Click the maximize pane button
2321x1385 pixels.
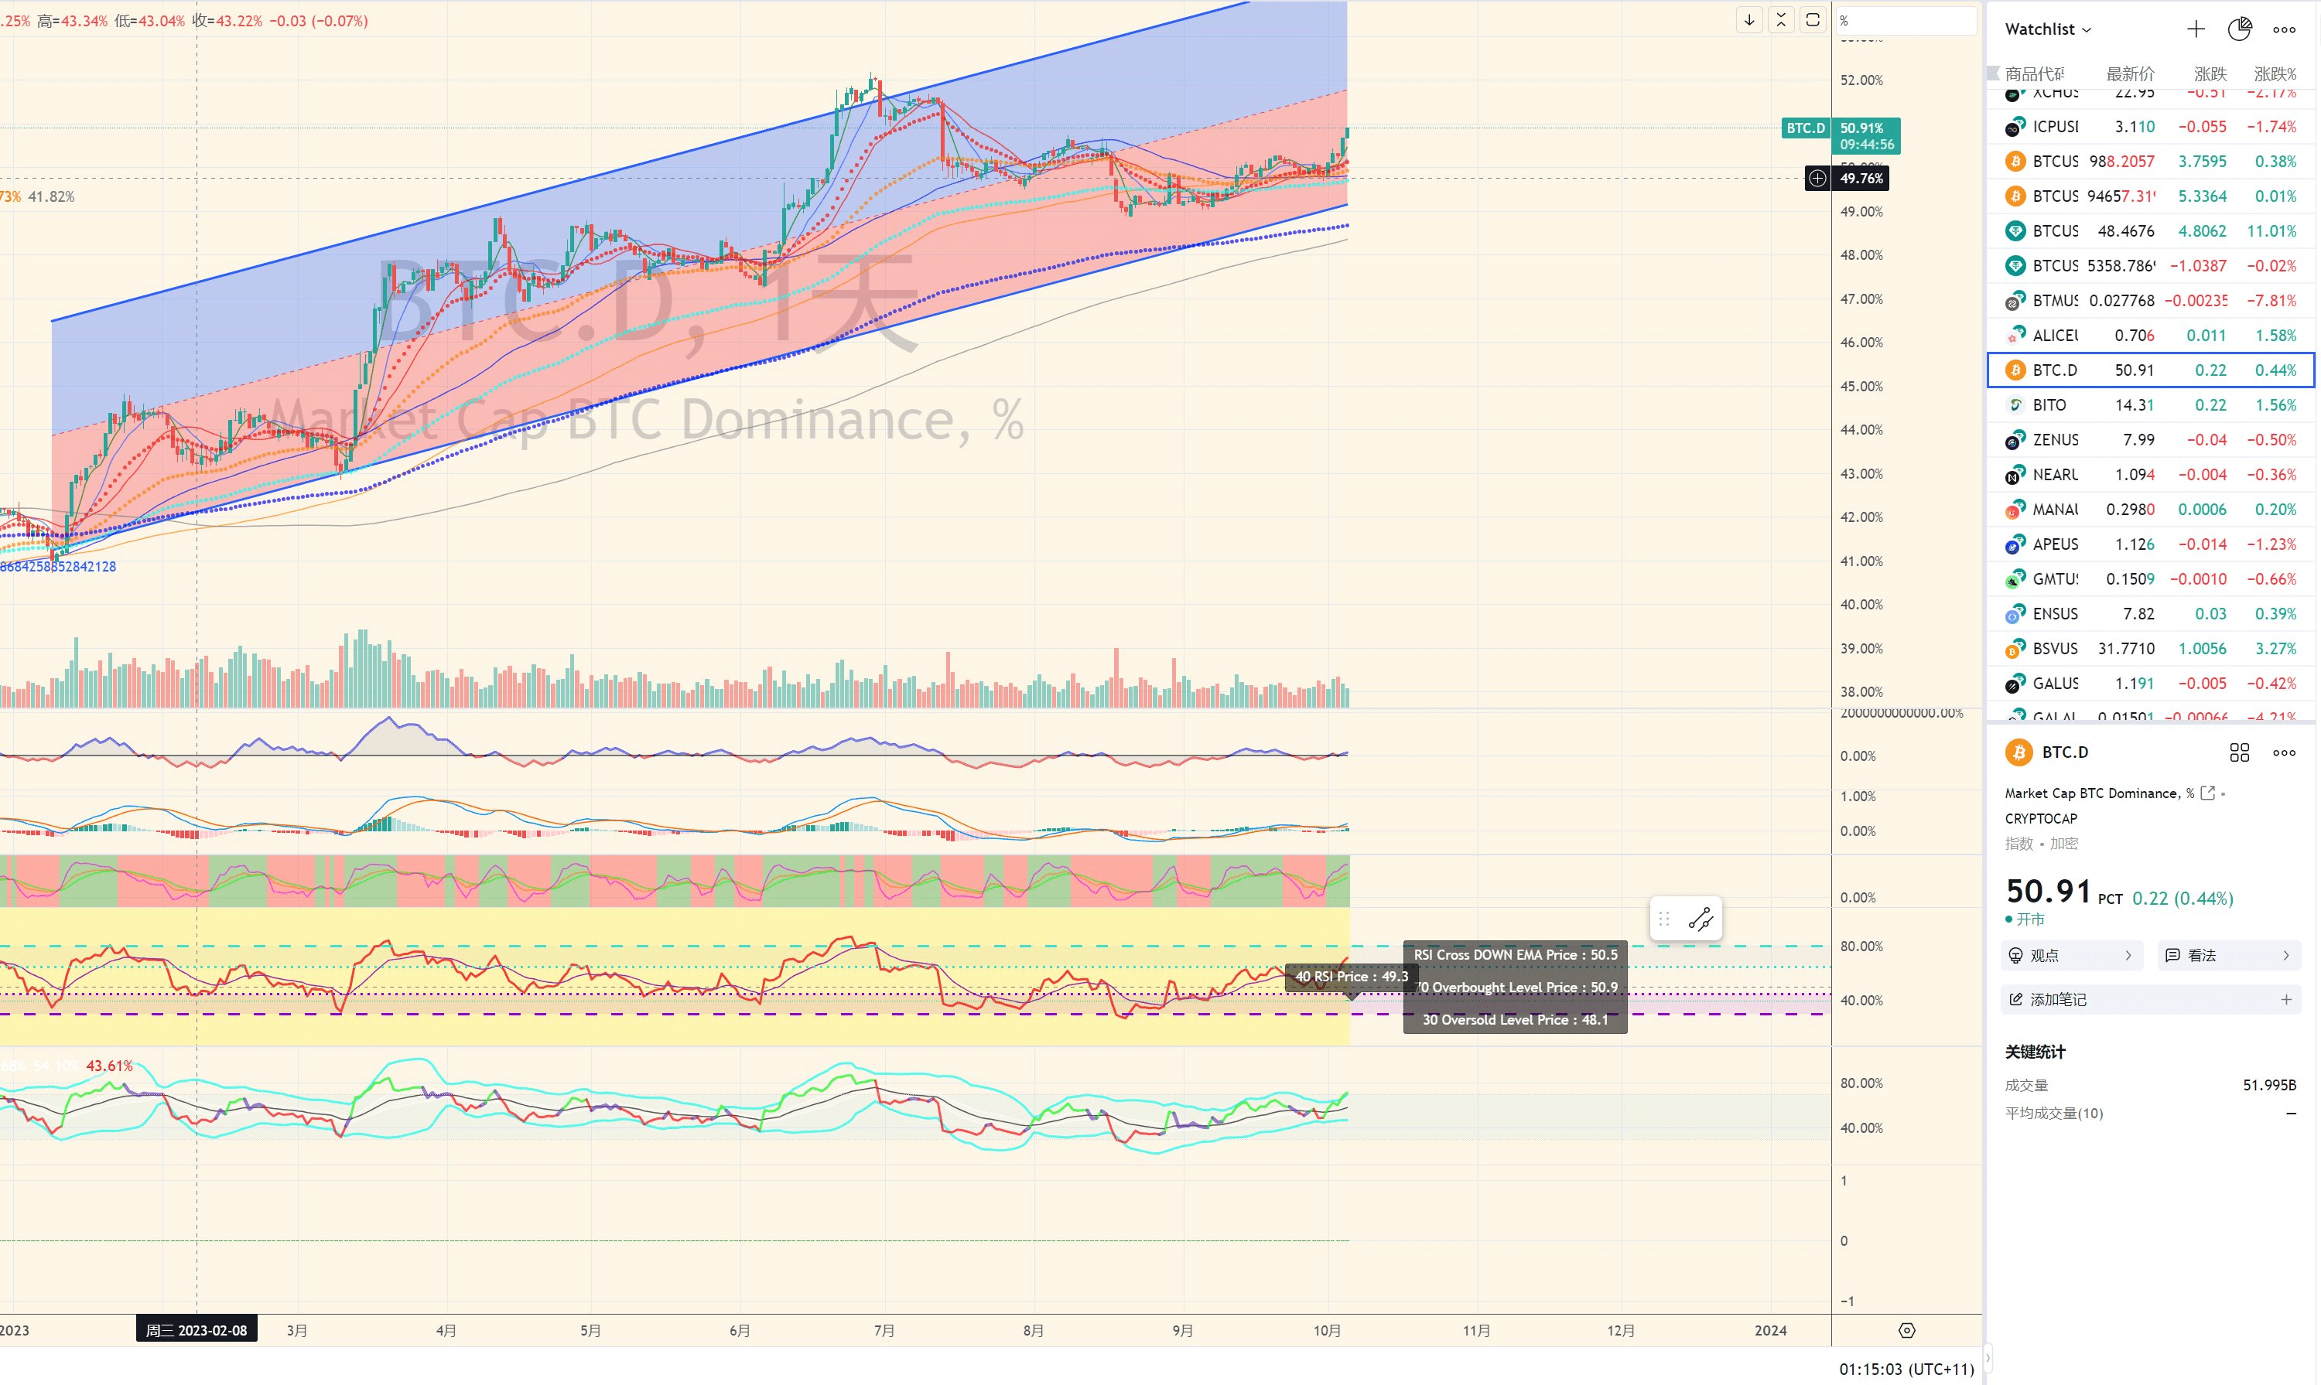click(1812, 19)
